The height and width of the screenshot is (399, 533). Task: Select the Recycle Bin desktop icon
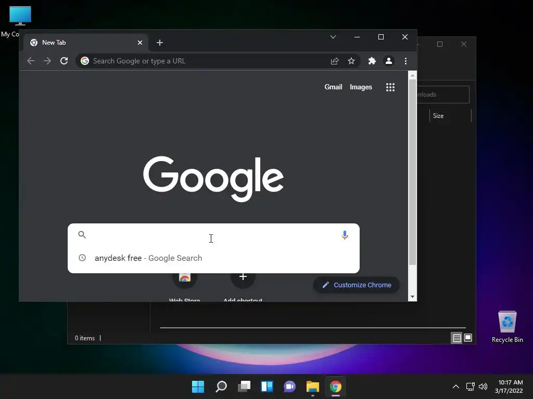[x=507, y=326]
